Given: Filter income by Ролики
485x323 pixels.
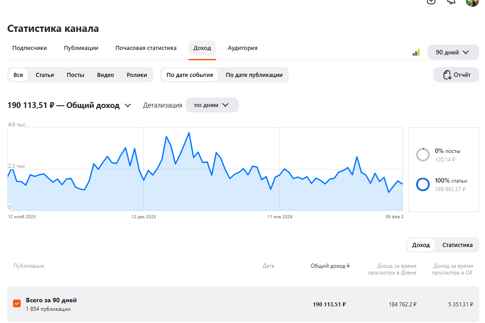Looking at the screenshot, I should [137, 75].
